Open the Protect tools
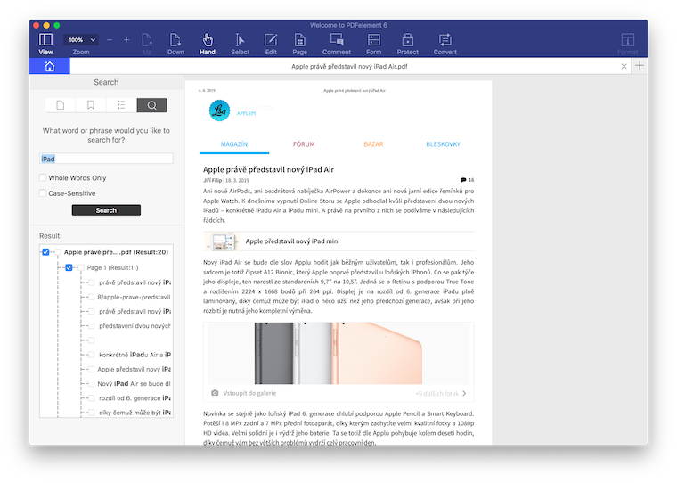The width and height of the screenshot is (677, 483). tap(408, 43)
